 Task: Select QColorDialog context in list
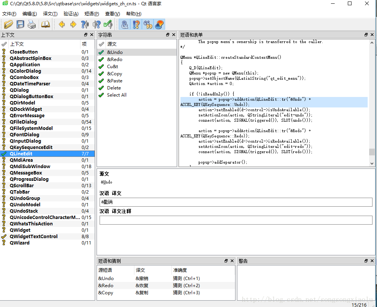(48, 71)
